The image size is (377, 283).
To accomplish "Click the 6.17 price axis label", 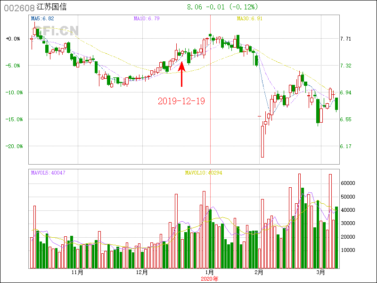I will (346, 146).
